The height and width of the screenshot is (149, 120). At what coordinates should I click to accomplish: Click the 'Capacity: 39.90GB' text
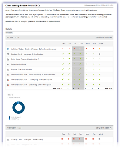14,97
